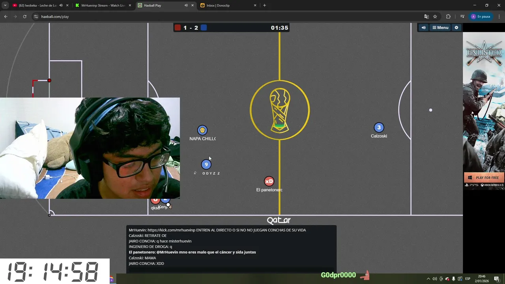Click player disc number 9 ODYZZ
Viewport: 505px width, 284px height.
[206, 164]
